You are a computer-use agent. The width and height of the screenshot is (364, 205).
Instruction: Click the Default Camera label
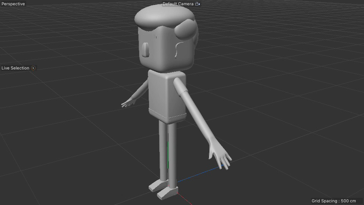[178, 4]
